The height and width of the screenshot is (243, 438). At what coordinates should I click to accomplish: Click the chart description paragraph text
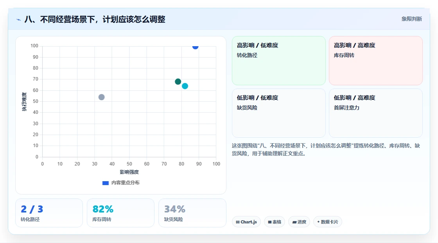coord(326,149)
